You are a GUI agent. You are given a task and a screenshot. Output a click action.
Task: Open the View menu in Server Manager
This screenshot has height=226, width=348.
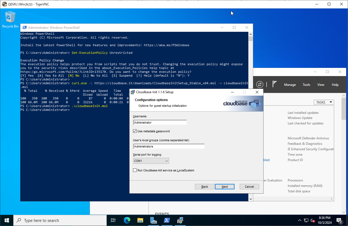click(x=321, y=85)
